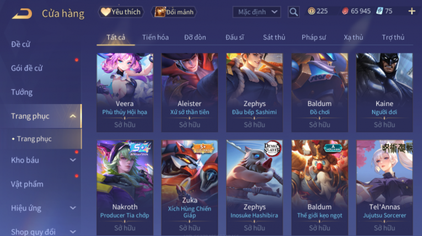Screen dimensions: 422x236
Task: Tap the golden back arrow icon
Action: point(22,13)
